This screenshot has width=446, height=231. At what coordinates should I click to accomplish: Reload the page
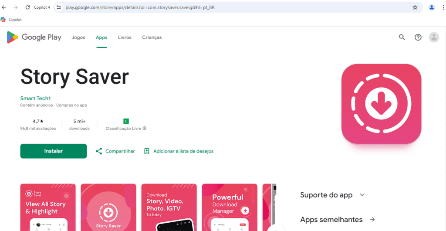(x=27, y=7)
